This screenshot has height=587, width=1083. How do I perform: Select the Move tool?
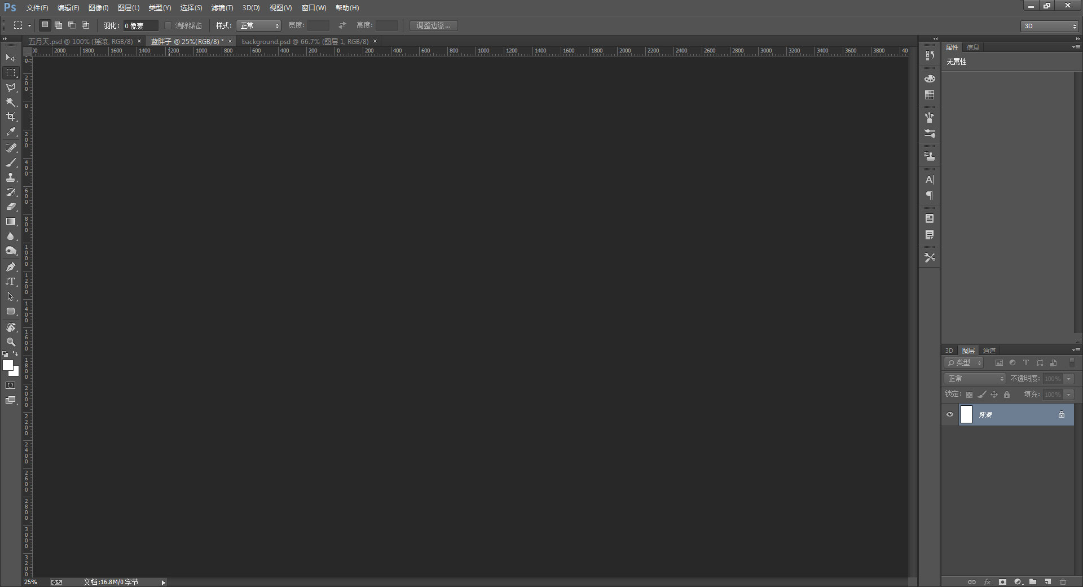11,58
